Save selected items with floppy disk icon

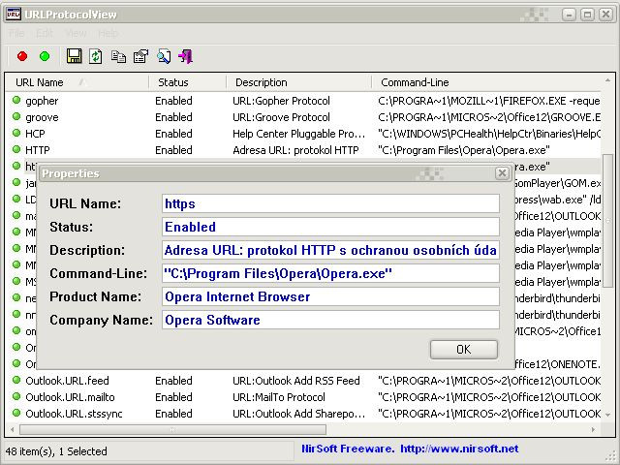point(74,56)
